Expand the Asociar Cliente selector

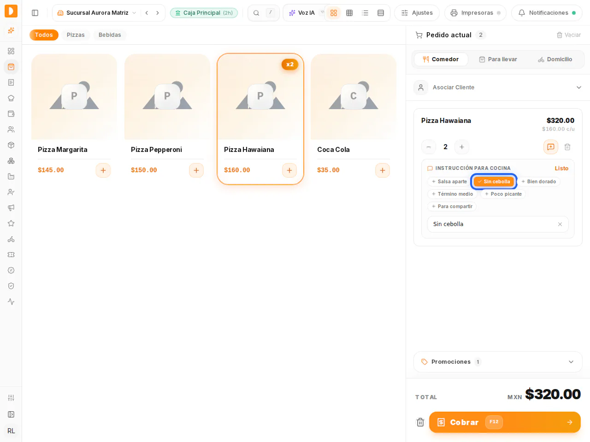tap(498, 87)
